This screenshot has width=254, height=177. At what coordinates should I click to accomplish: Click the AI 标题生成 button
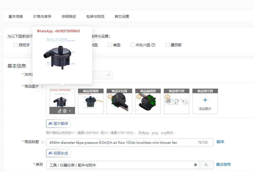pos(58,153)
